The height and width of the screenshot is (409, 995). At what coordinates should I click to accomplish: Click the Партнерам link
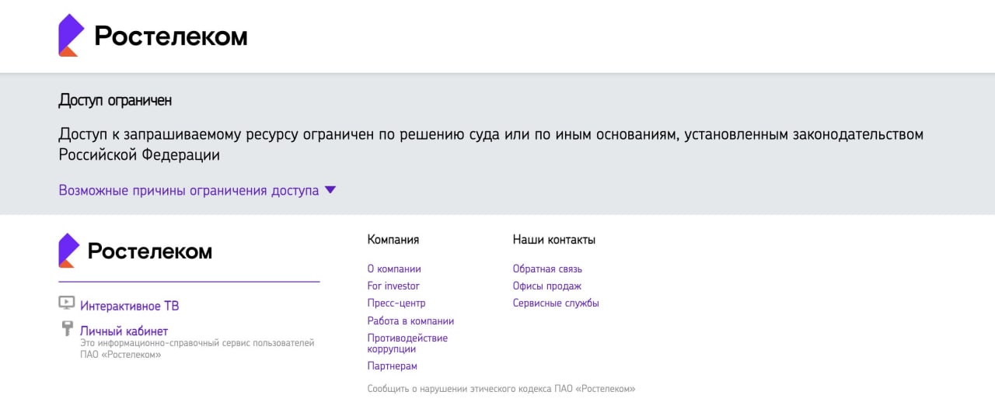coord(393,366)
